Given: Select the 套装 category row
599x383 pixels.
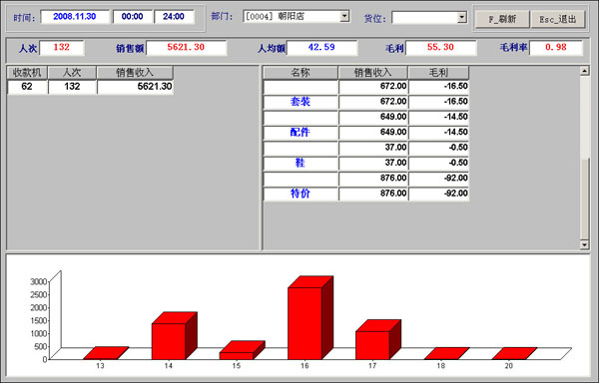Looking at the screenshot, I should pos(366,102).
